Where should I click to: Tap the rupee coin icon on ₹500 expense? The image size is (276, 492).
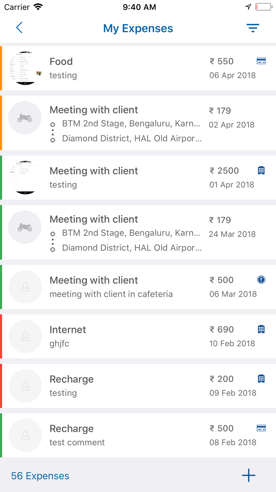tap(261, 280)
